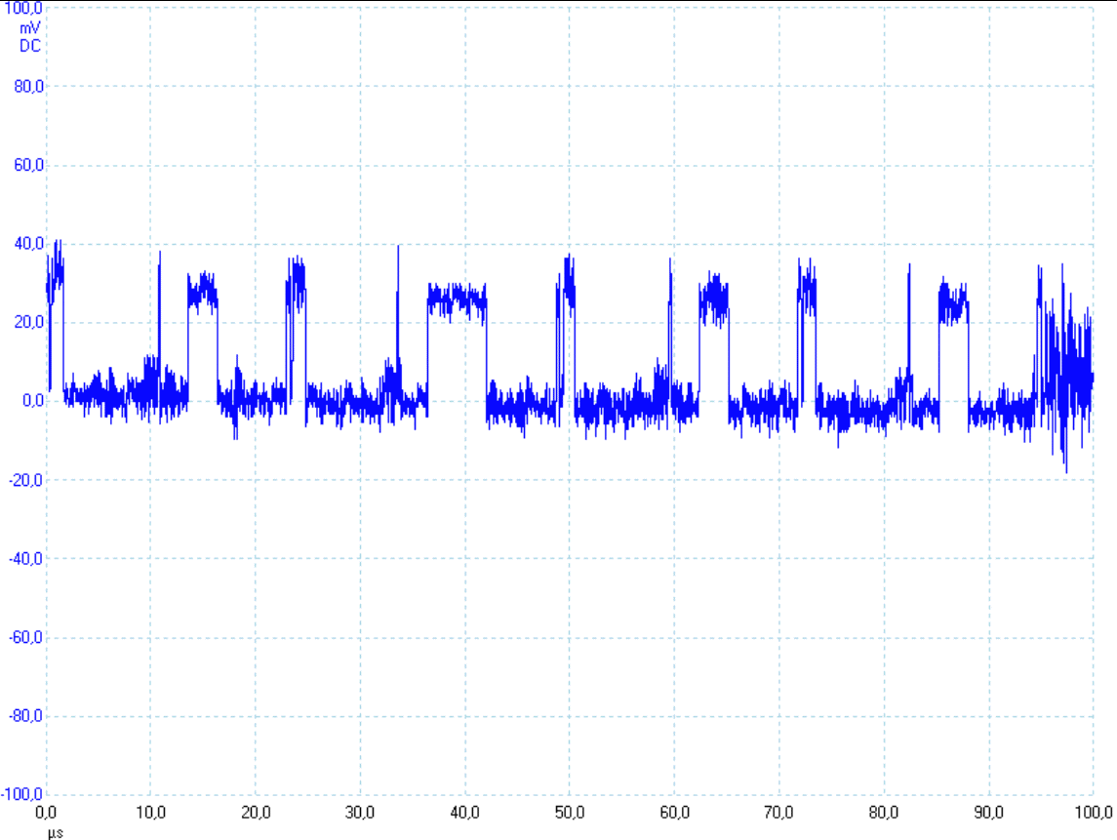Select the 40,0 voltage axis label
1117x840 pixels.
point(28,244)
